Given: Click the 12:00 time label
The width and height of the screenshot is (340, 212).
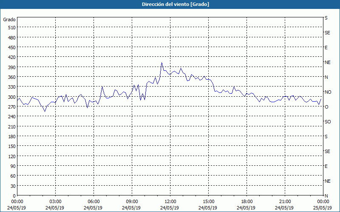Looking at the screenshot, I should click(170, 202).
